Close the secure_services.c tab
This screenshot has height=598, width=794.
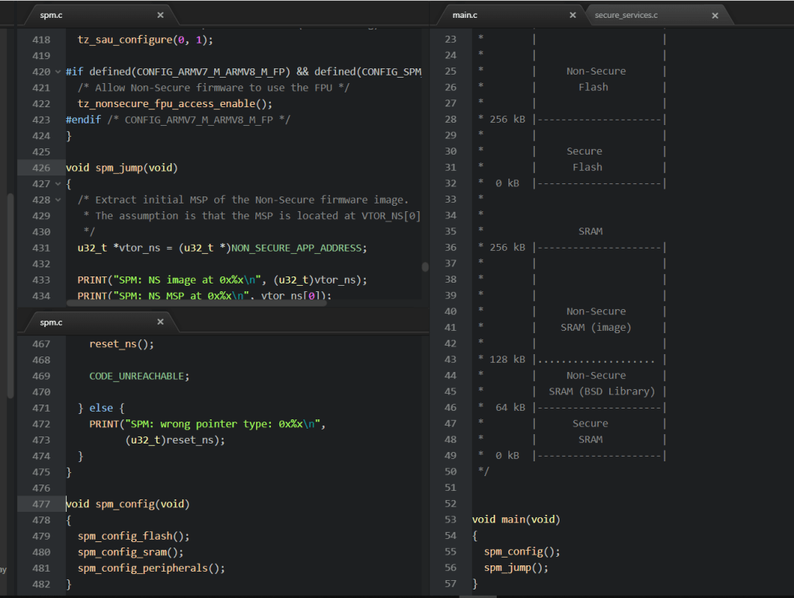pos(715,15)
